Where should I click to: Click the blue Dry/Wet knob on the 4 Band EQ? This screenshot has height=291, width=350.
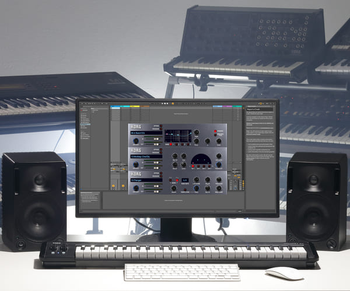point(136,140)
